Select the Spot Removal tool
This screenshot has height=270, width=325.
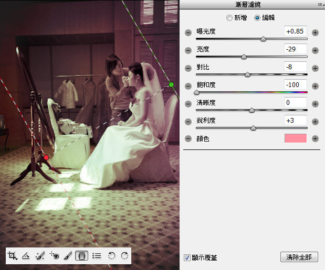40,256
